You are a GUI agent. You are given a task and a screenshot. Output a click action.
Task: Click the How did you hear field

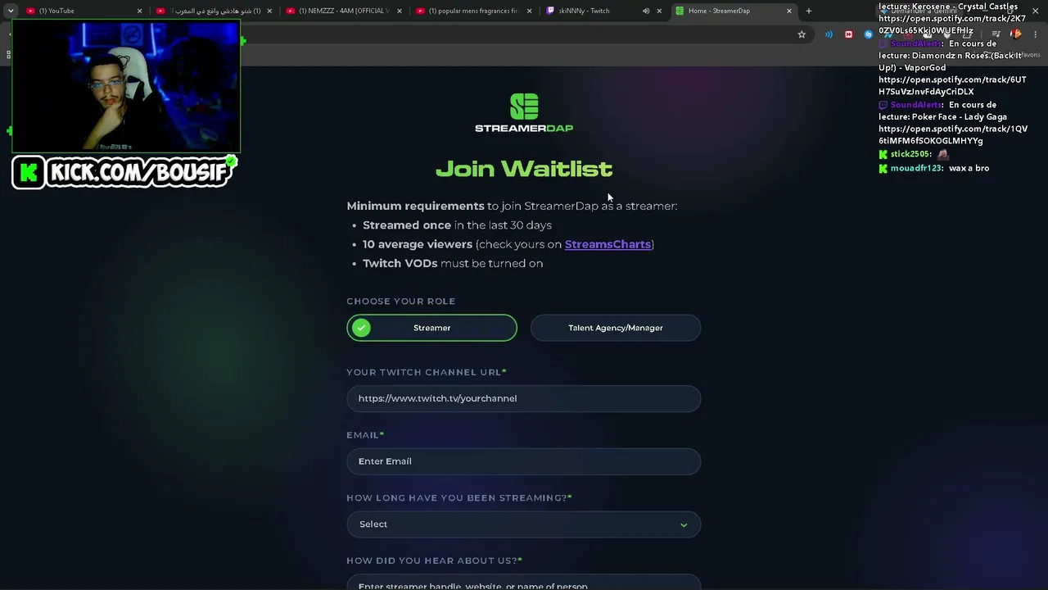(x=524, y=582)
